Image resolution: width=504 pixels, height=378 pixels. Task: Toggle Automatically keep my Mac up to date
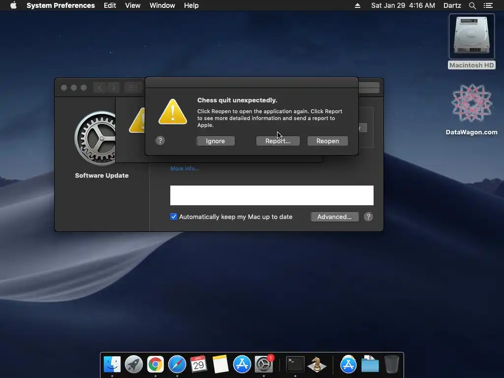coord(174,217)
